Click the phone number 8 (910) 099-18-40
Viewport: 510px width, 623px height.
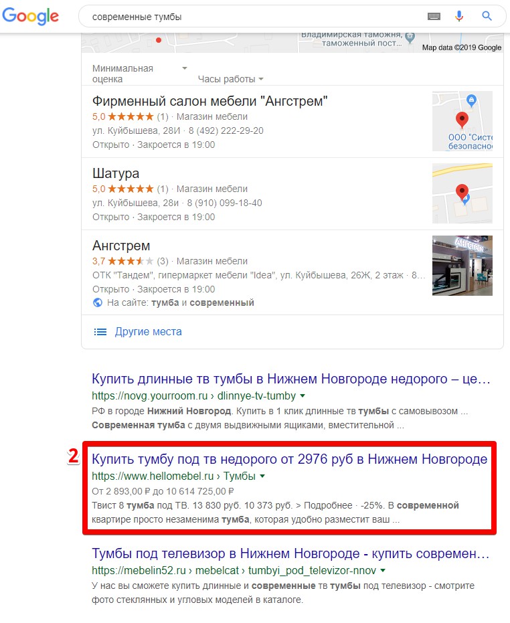(225, 203)
